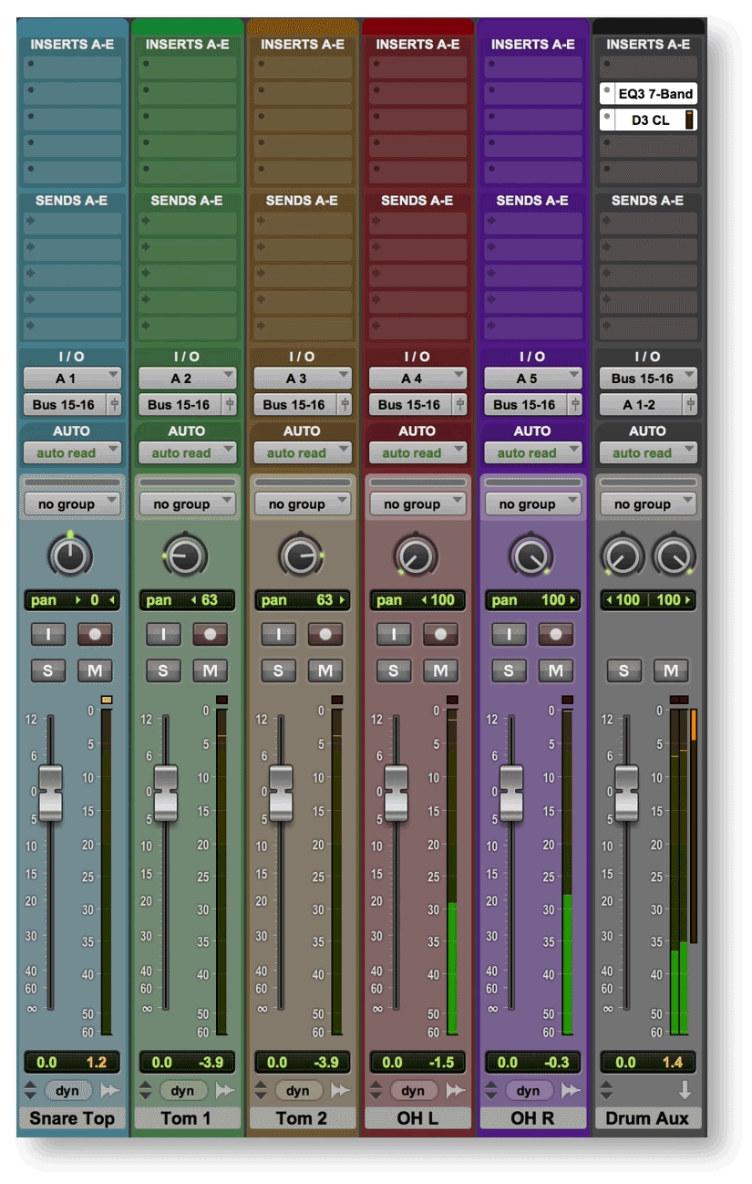Click the volume fader on OH R
This screenshot has width=752, height=1184.
coord(512,795)
